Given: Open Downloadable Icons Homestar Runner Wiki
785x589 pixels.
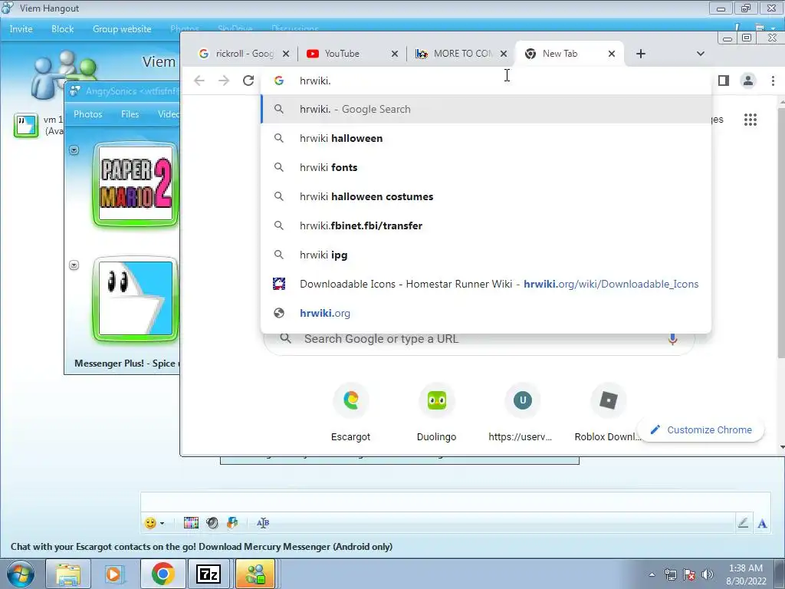Looking at the screenshot, I should coord(485,284).
